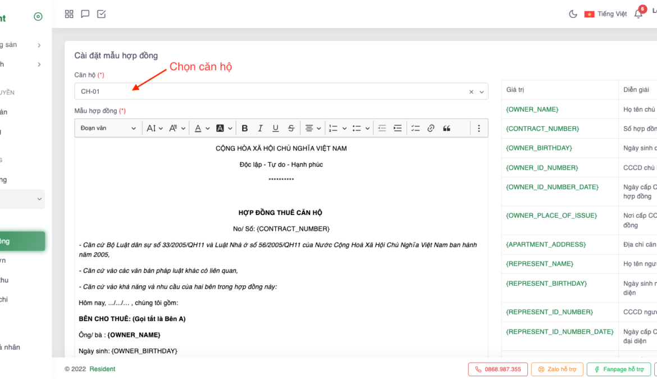
Task: Toggle underline formatting
Action: click(275, 129)
